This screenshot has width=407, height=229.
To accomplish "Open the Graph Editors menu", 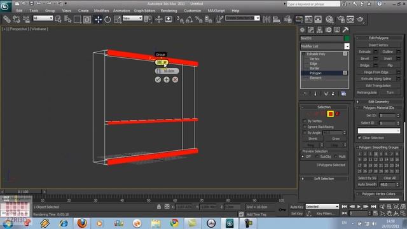I will point(144,11).
